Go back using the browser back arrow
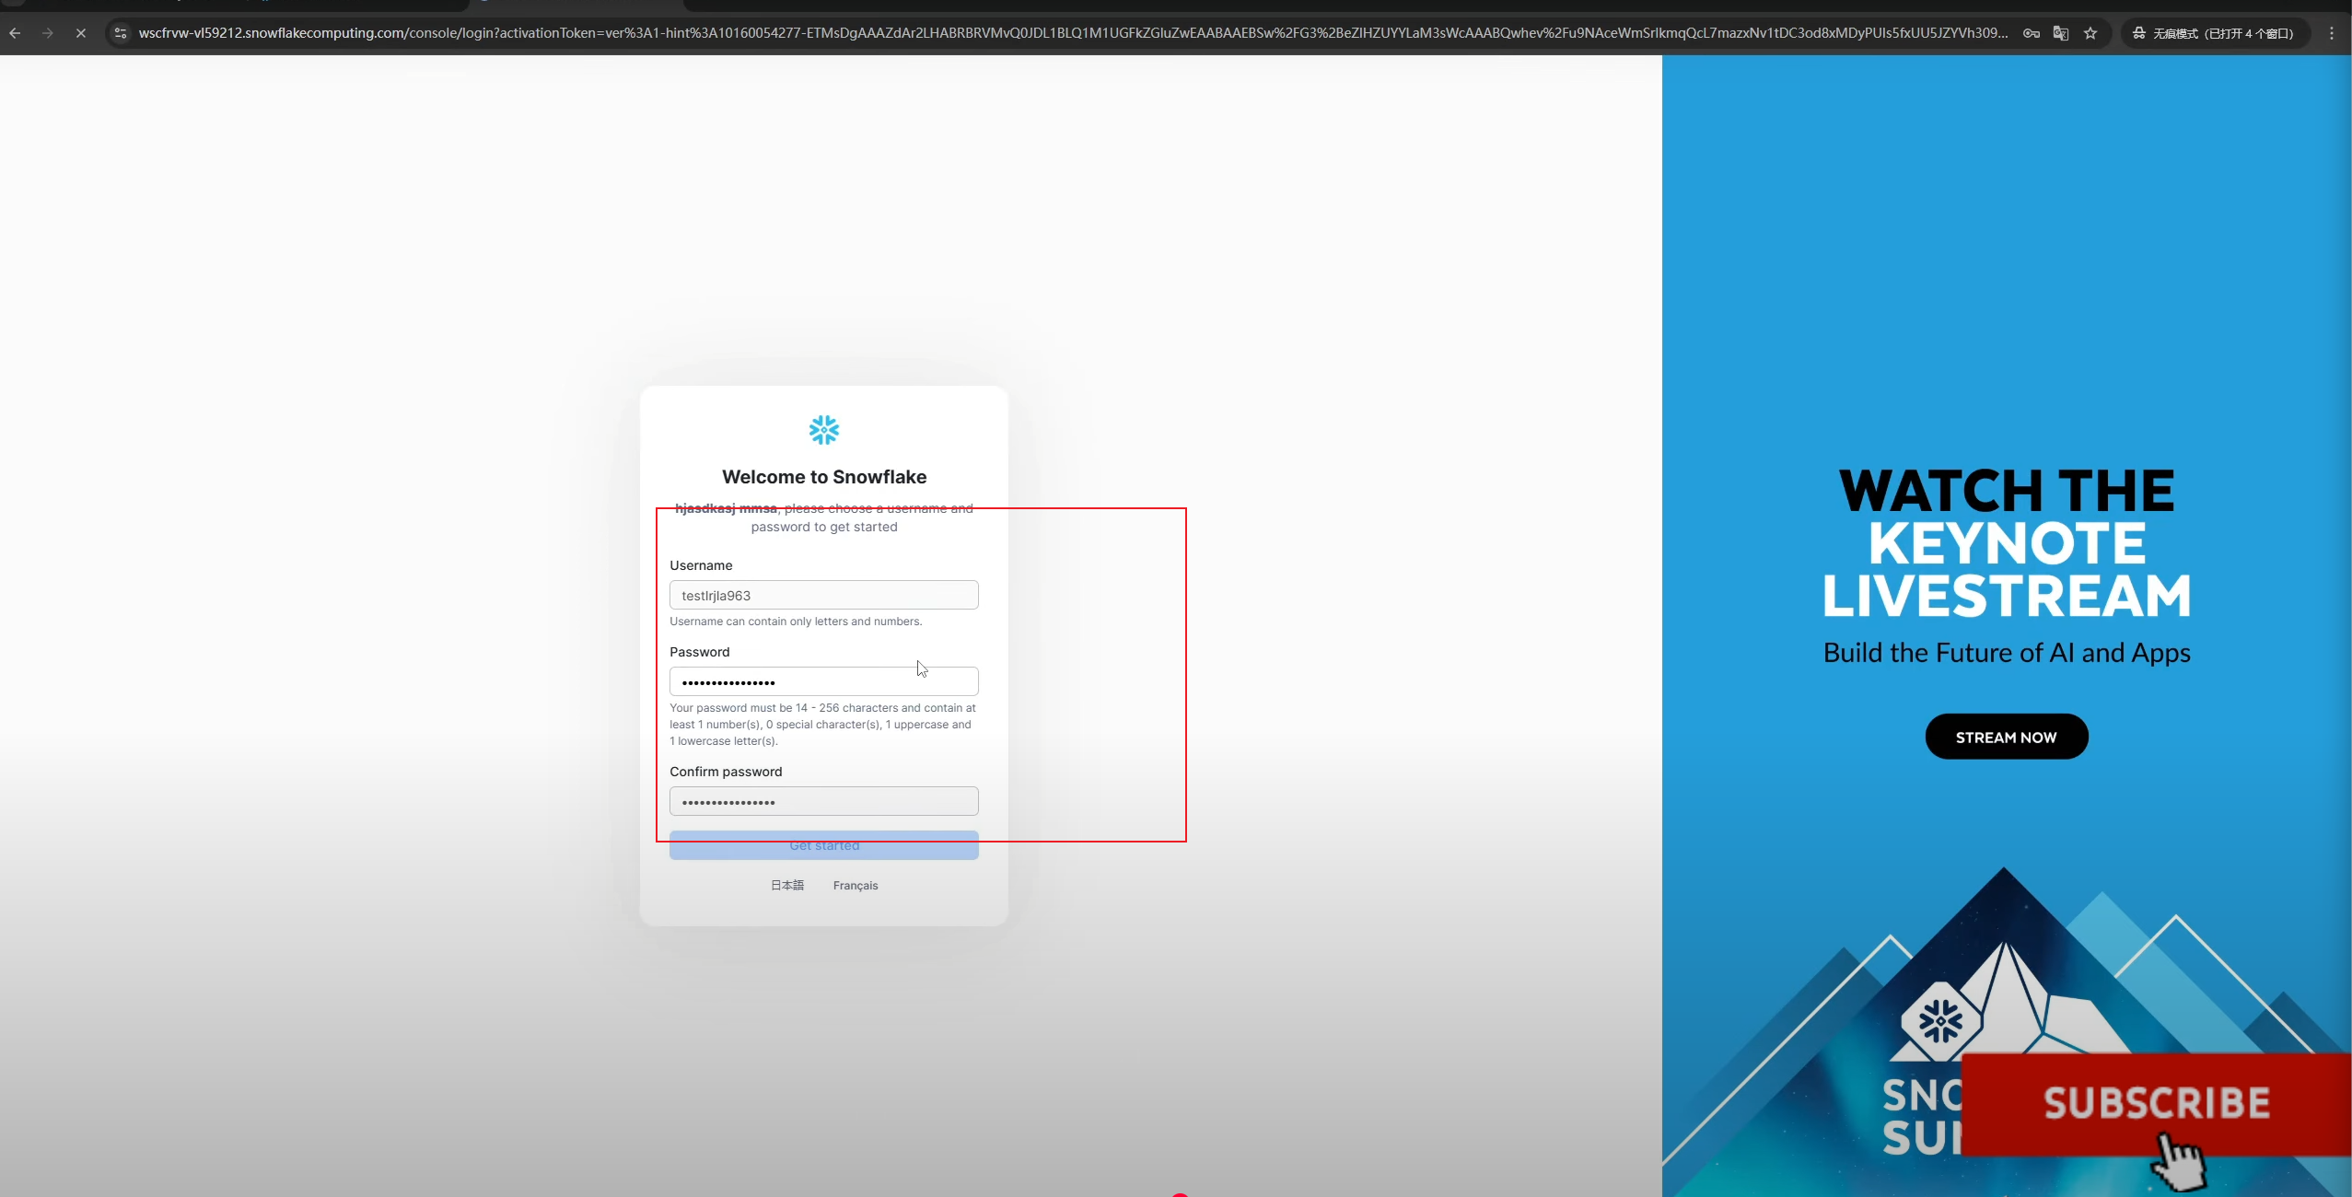 pyautogui.click(x=15, y=33)
